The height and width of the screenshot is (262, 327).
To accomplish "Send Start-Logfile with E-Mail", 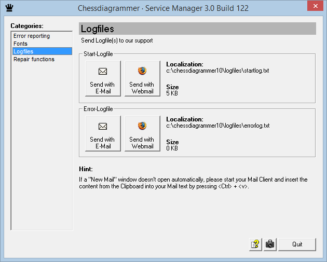I will (x=103, y=78).
